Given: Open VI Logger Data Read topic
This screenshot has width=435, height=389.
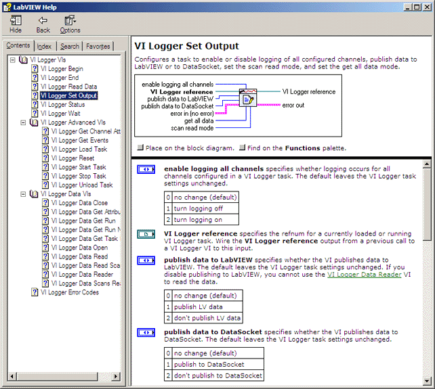Looking at the screenshot, I should pyautogui.click(x=79, y=256).
